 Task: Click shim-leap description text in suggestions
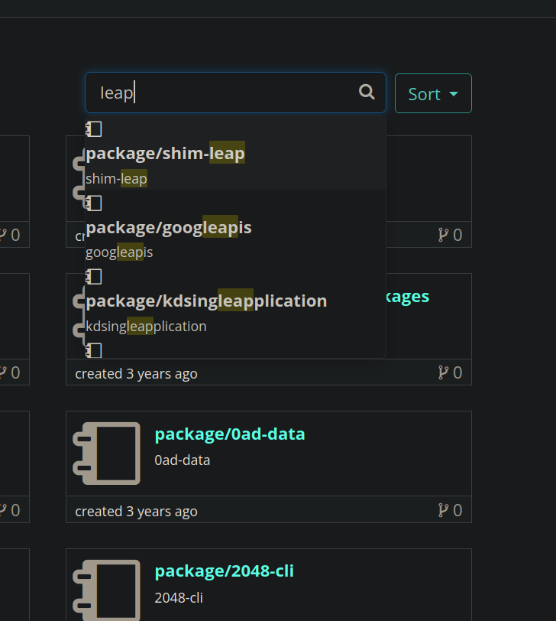116,179
